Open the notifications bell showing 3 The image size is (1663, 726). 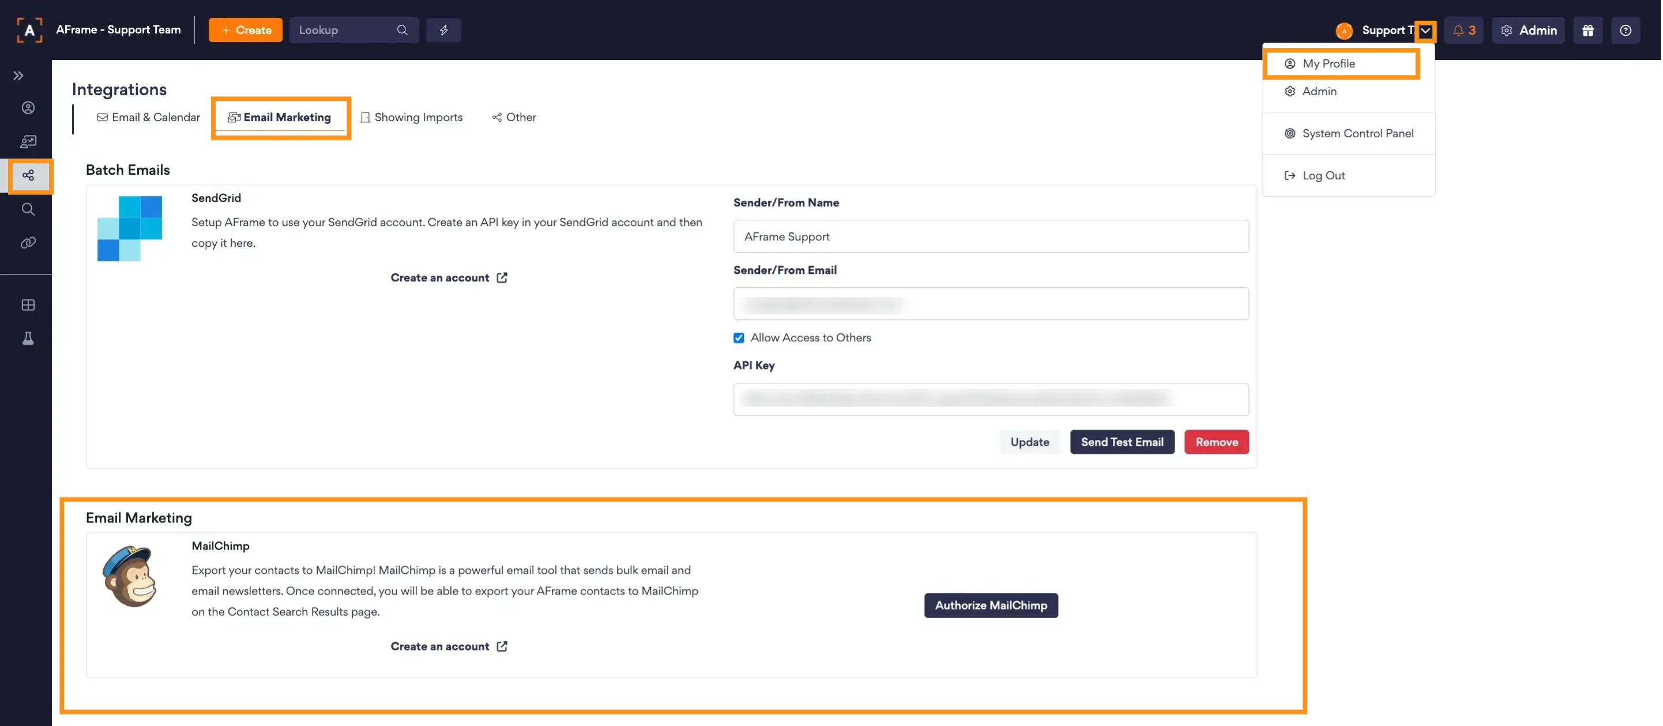pos(1463,29)
